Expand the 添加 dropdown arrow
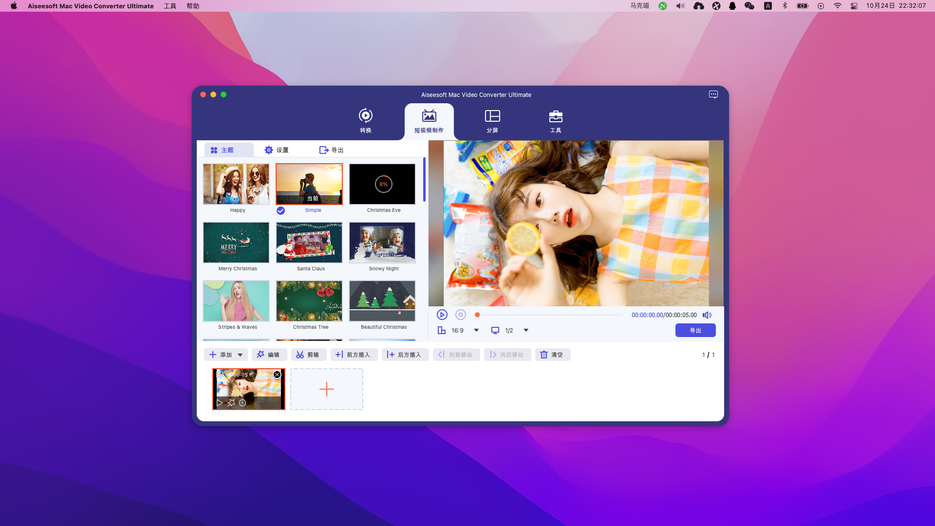This screenshot has height=526, width=935. click(x=240, y=355)
